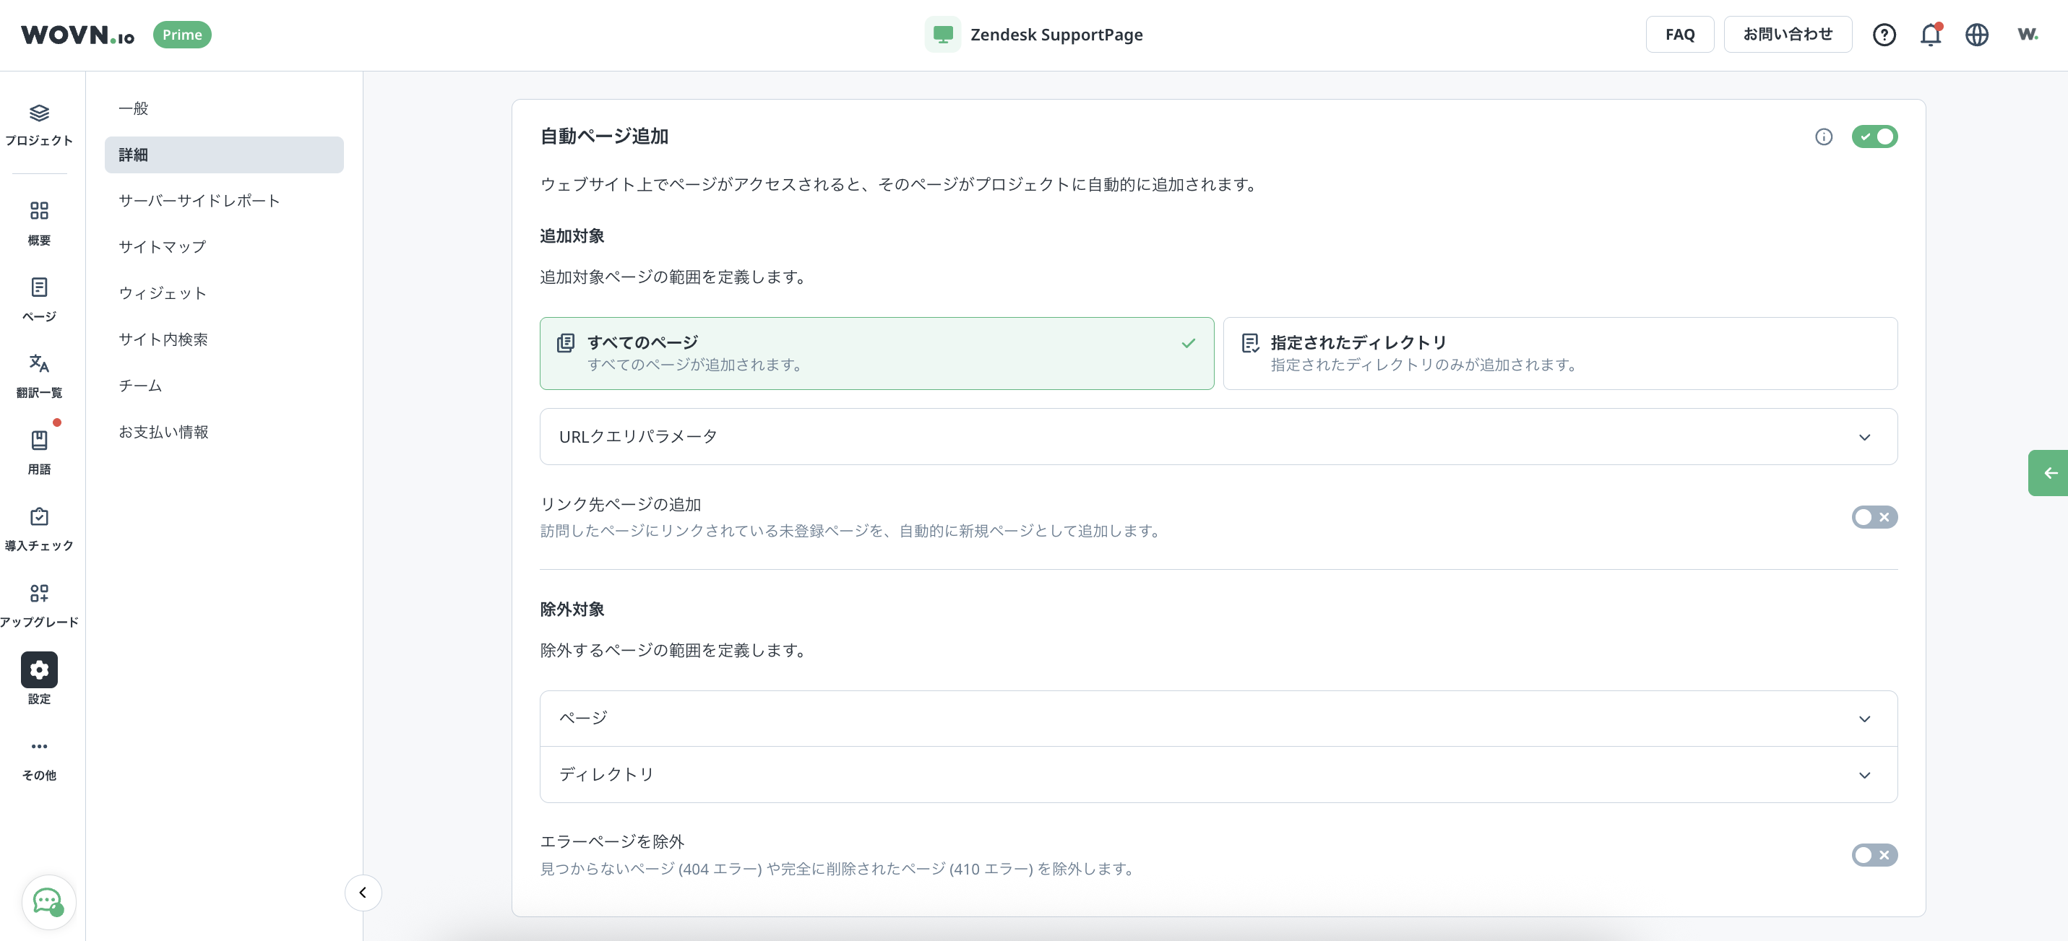The image size is (2068, 941).
Task: Open the chat support bubble
Action: tap(48, 902)
